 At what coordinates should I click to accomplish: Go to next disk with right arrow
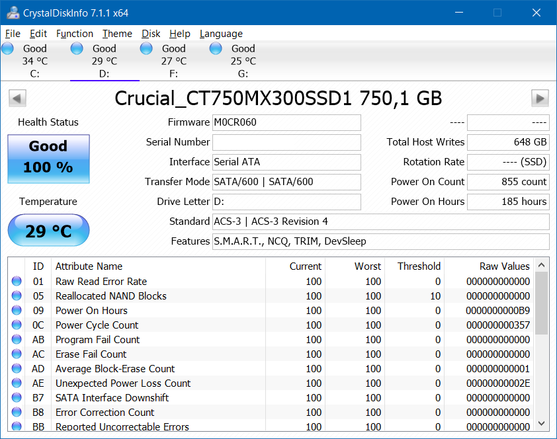[540, 99]
